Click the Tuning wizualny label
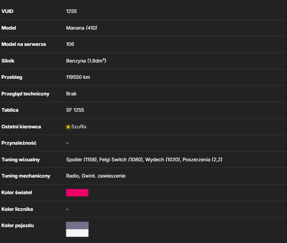Image resolution: width=287 pixels, height=243 pixels. pyautogui.click(x=20, y=159)
